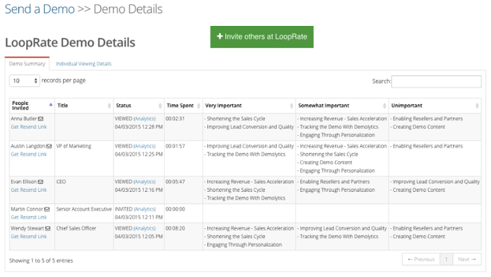Click the date 04/03/2015 12:05 PM
This screenshot has width=491, height=277.
tap(139, 237)
